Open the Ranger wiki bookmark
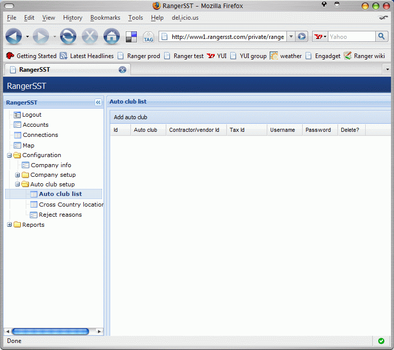This screenshot has width=394, height=350. click(364, 56)
